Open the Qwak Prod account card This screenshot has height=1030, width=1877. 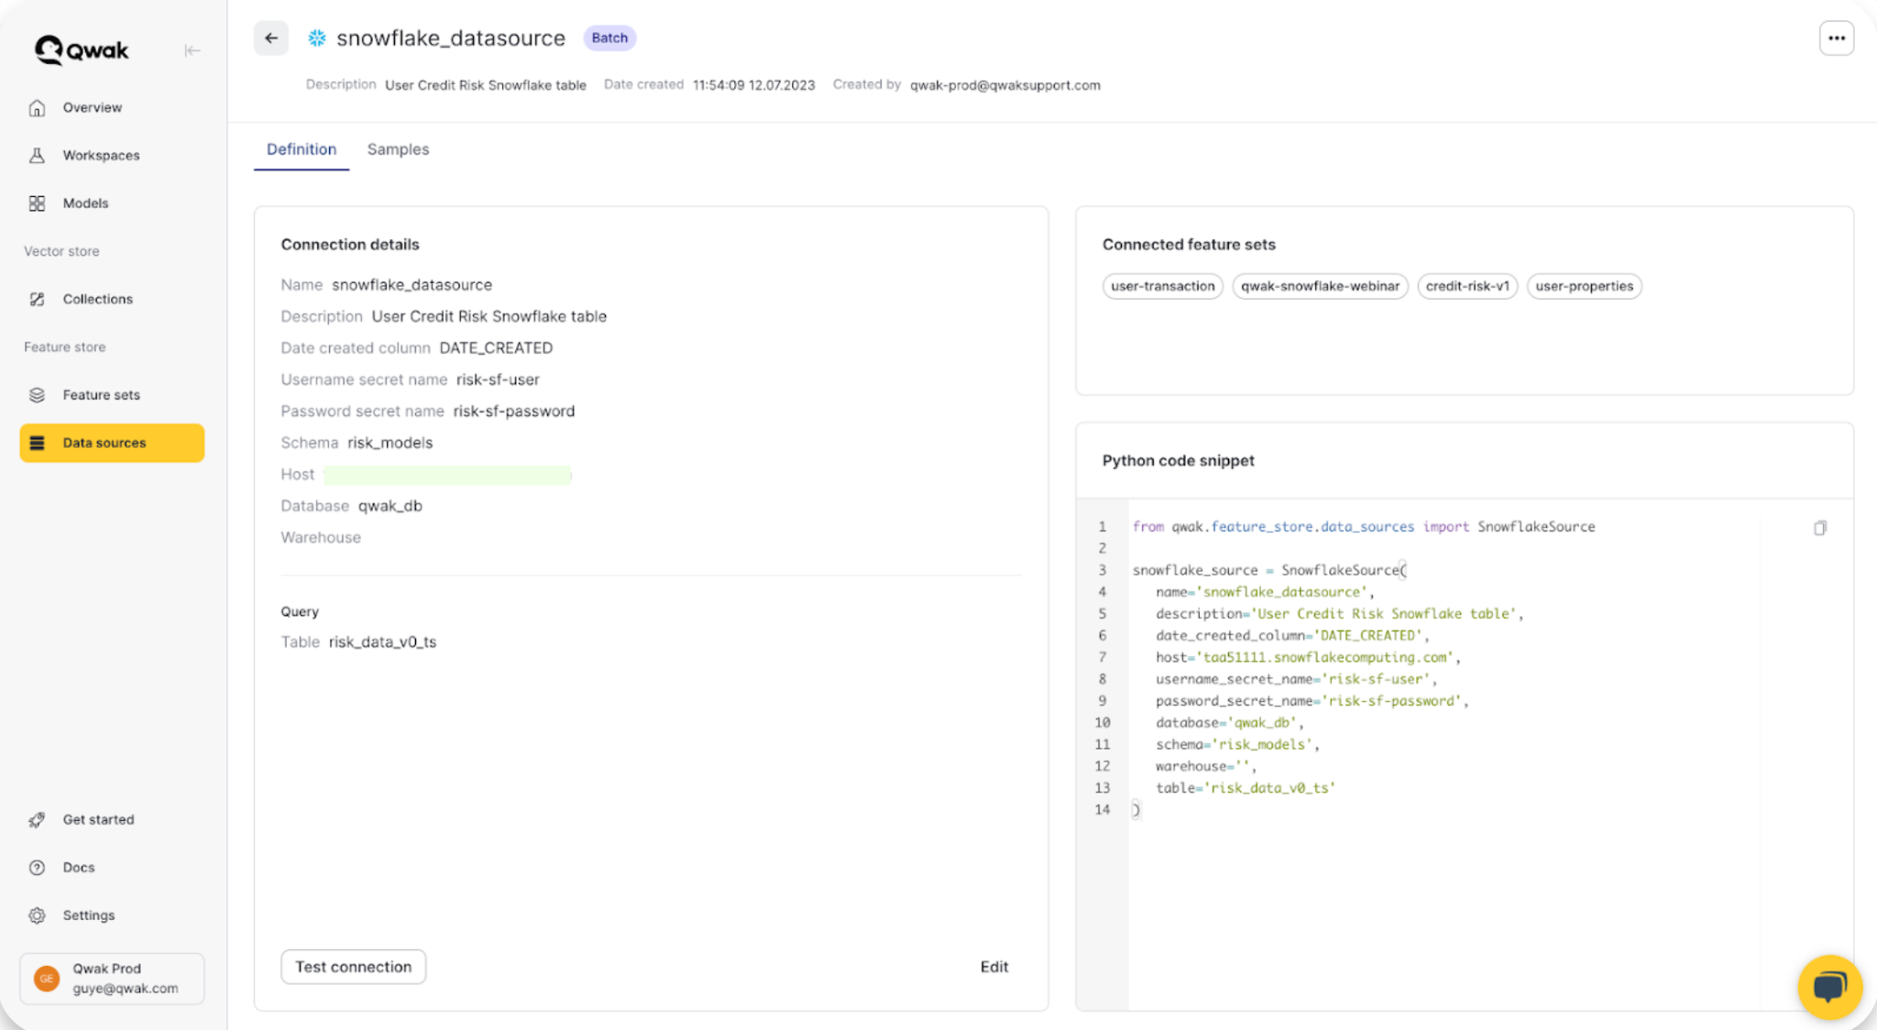pos(112,979)
